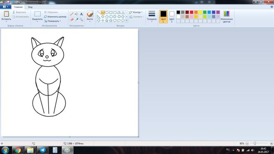Pick the Rounded rectangle shape
The width and height of the screenshot is (274, 154).
[x=115, y=12]
